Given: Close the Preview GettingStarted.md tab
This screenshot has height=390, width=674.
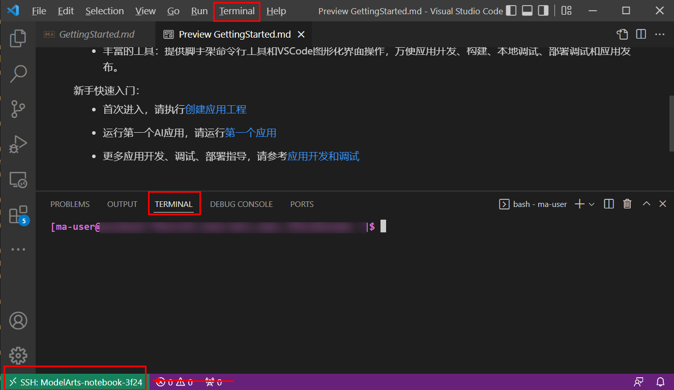Looking at the screenshot, I should tap(301, 35).
